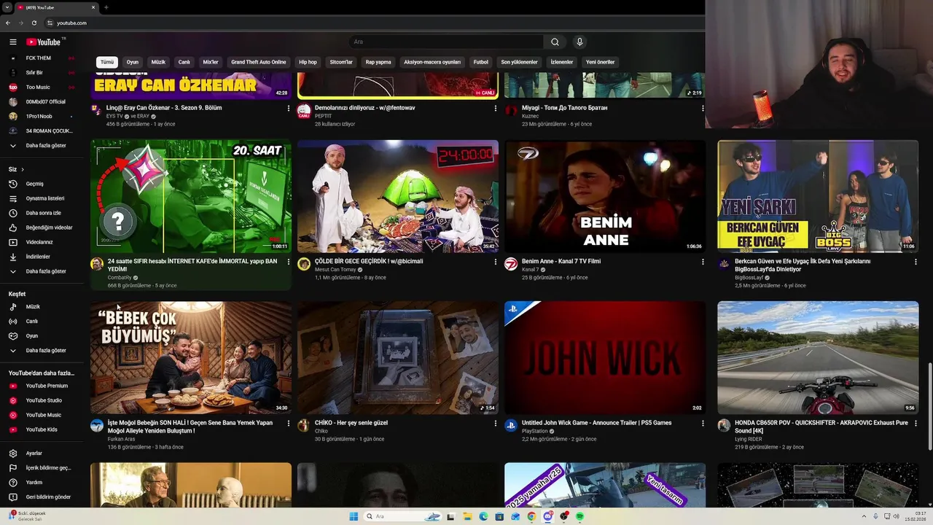Open CombatRy channel link
Screen dimensions: 933x525
click(120, 278)
